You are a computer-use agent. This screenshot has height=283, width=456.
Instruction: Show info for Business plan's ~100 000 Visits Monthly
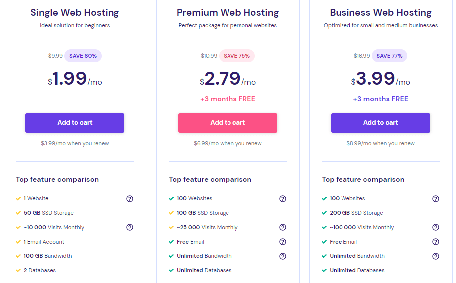pos(436,227)
